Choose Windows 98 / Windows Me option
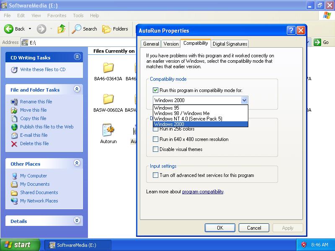This screenshot has height=251, width=335. 201,113
